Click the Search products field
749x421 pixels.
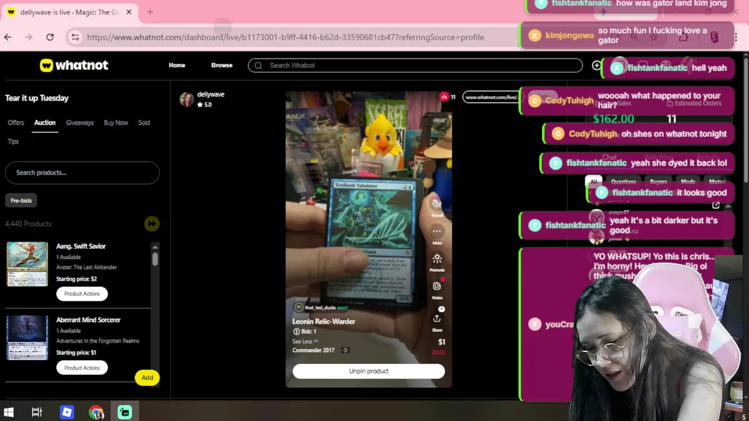82,172
